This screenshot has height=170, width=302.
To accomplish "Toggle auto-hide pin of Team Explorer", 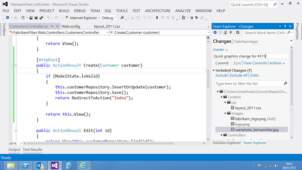I will tap(285, 26).
